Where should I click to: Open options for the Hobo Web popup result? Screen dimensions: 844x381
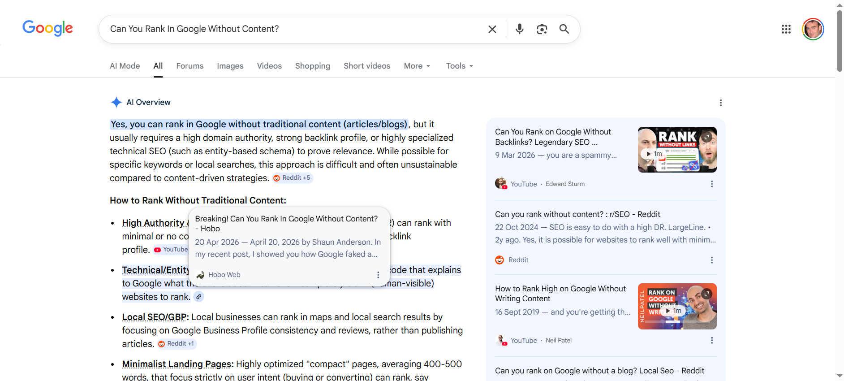point(378,275)
